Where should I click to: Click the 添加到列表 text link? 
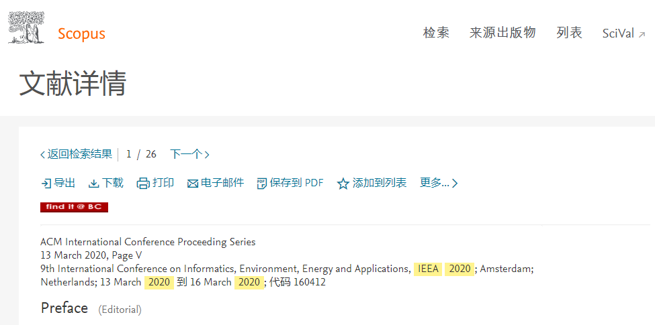click(380, 183)
